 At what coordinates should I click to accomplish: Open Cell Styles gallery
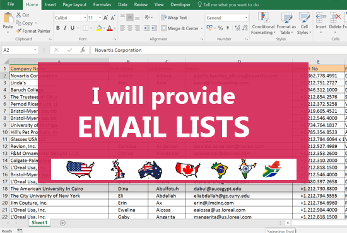(304, 23)
